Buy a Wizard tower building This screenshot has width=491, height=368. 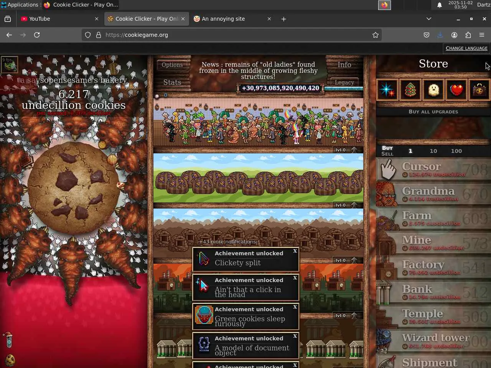point(433,341)
